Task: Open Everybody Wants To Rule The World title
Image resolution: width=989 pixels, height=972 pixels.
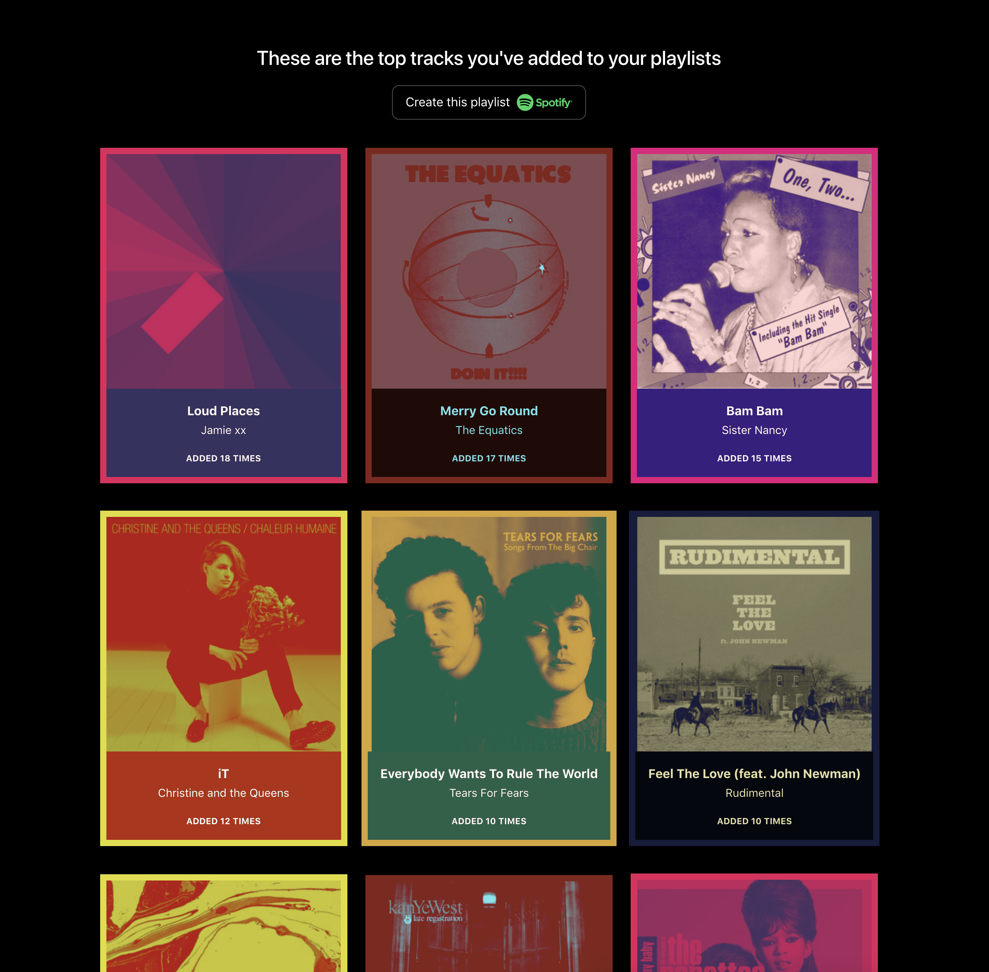Action: coord(488,774)
